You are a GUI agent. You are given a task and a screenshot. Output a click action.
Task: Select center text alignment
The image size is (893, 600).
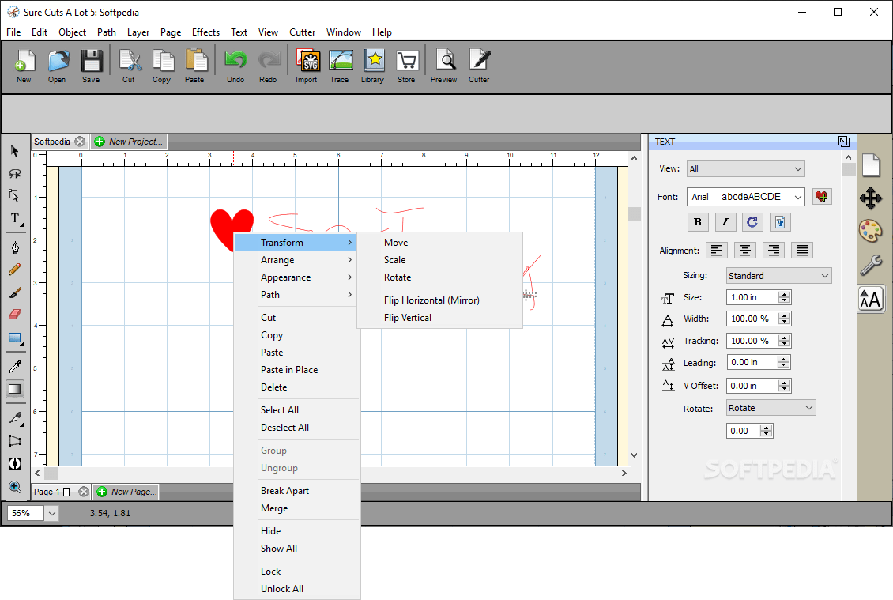click(745, 250)
